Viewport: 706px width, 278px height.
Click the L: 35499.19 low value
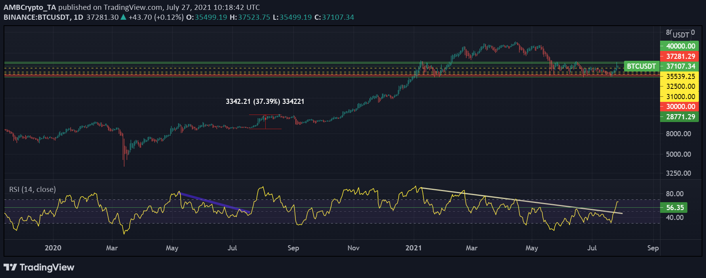(x=292, y=17)
